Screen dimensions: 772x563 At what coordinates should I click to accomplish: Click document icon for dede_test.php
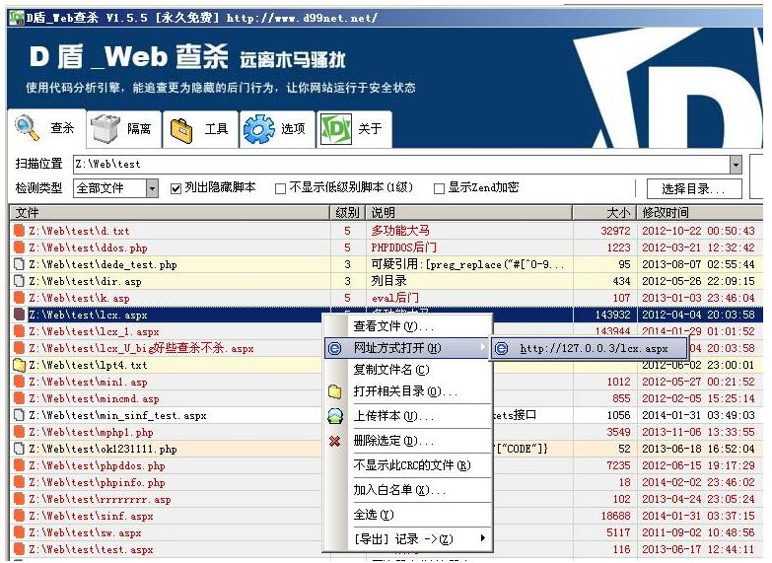[x=19, y=264]
